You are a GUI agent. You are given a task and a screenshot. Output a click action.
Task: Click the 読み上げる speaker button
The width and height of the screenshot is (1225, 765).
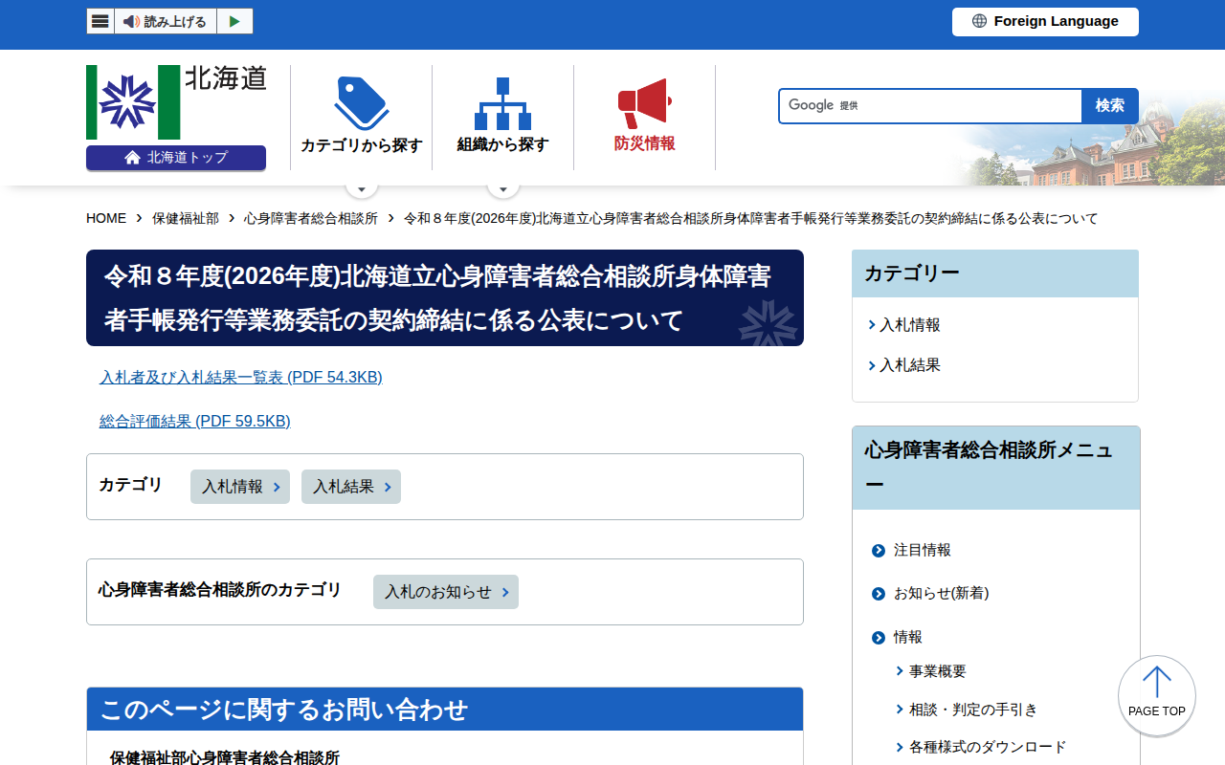pyautogui.click(x=166, y=21)
